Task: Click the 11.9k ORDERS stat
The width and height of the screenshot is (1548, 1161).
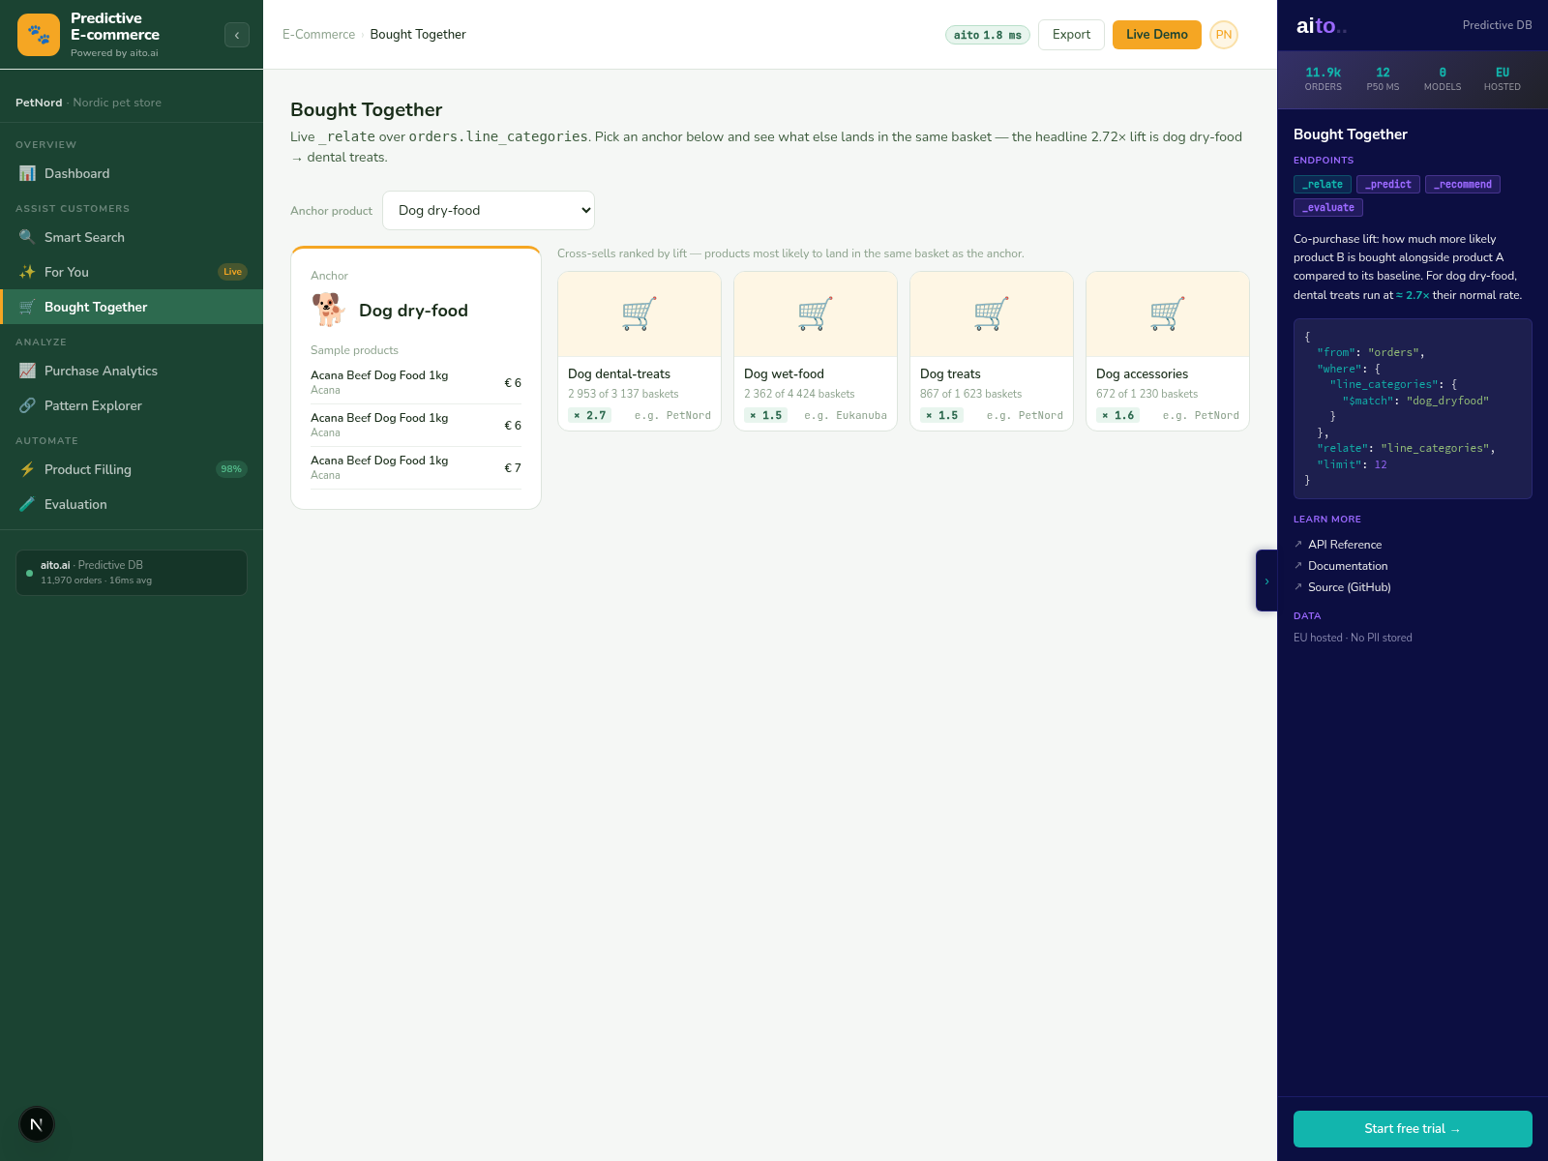Action: point(1323,79)
